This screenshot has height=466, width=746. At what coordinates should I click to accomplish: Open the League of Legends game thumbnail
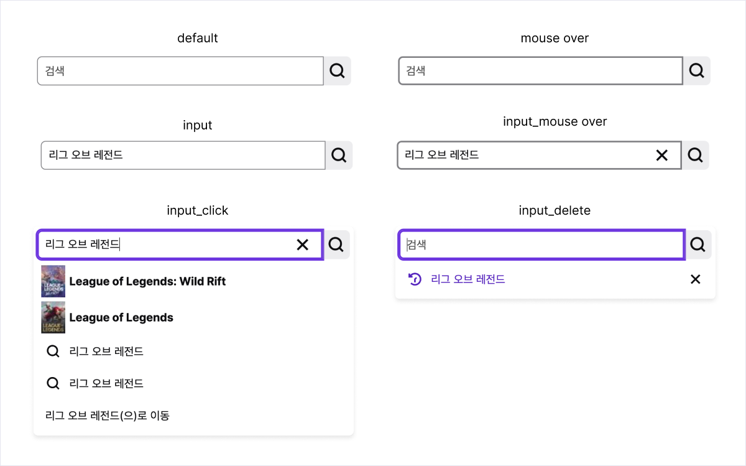(53, 317)
